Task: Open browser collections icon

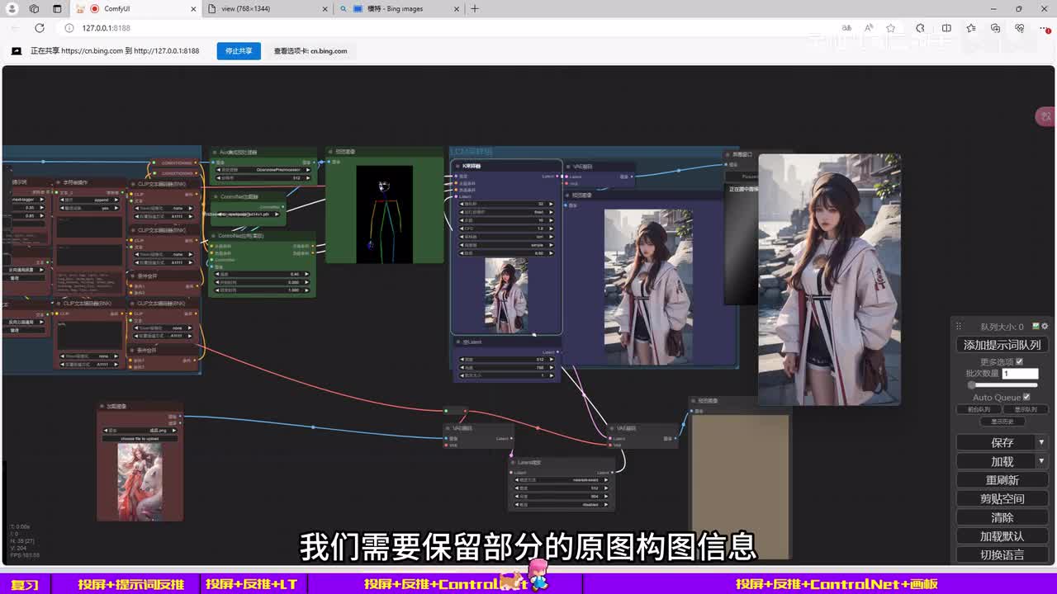Action: [995, 28]
